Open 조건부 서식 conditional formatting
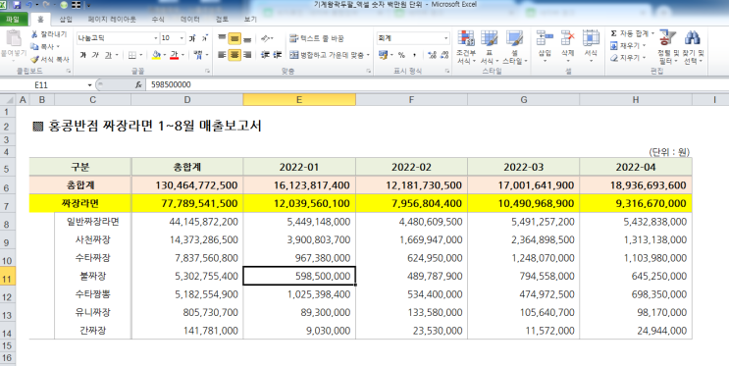 (466, 47)
